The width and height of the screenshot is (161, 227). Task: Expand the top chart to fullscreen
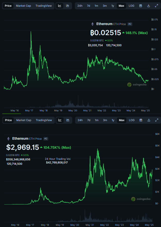click(x=157, y=6)
